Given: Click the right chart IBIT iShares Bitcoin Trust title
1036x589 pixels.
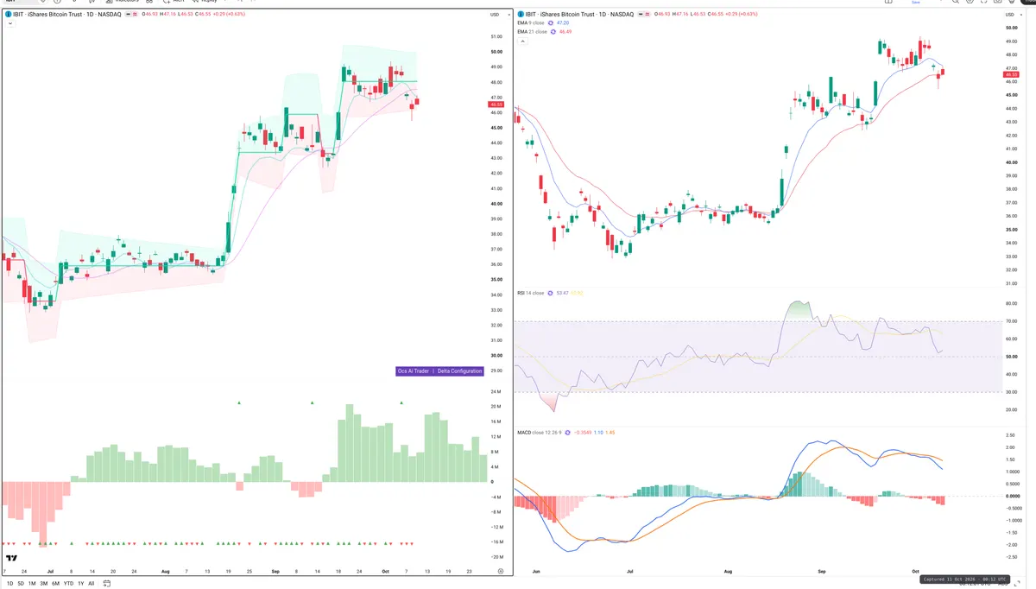Looking at the screenshot, I should (x=579, y=15).
